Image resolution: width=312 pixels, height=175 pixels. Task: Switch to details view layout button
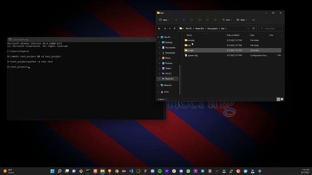pos(278,99)
